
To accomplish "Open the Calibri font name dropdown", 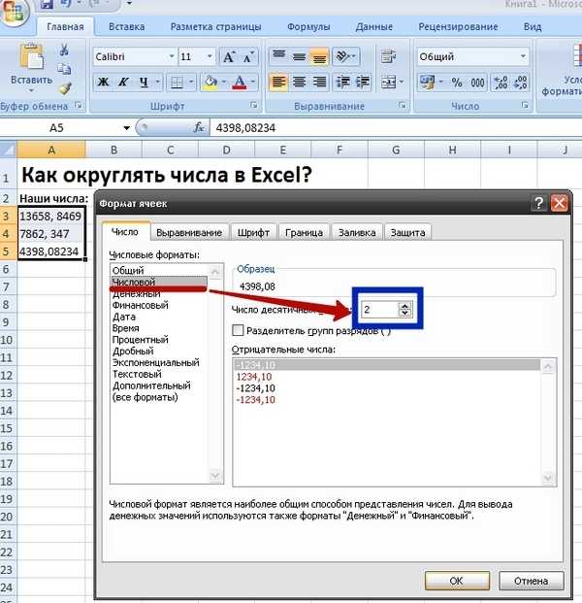I will point(172,56).
